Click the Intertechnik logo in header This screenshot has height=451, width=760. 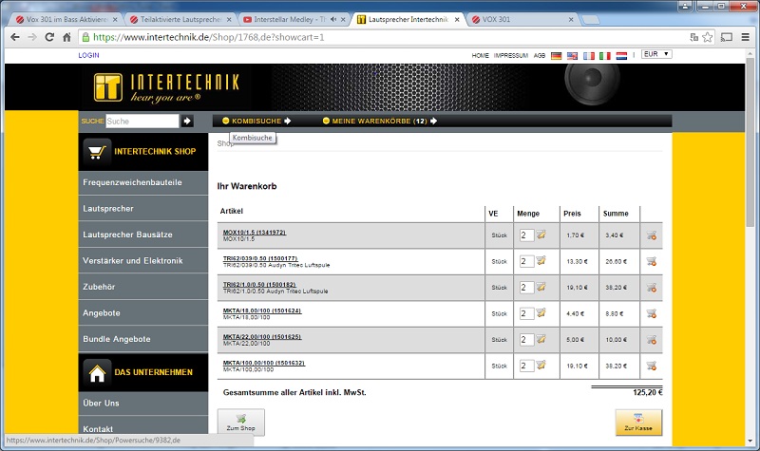166,87
